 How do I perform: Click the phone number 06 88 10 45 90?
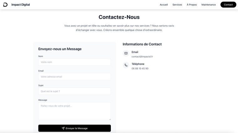tap(140, 68)
